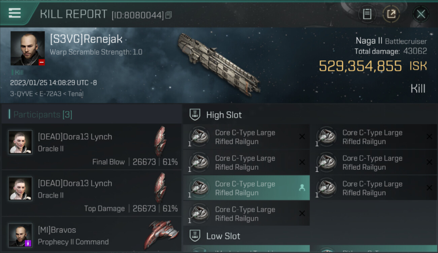438x253 pixels.
Task: Open the hamburger menu
Action: pos(15,13)
